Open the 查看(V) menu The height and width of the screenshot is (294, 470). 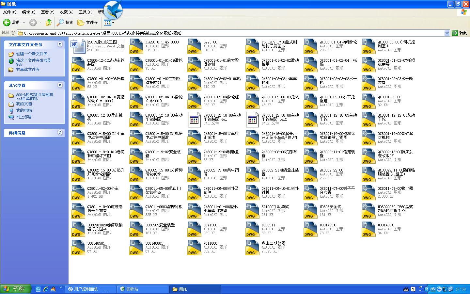48,12
